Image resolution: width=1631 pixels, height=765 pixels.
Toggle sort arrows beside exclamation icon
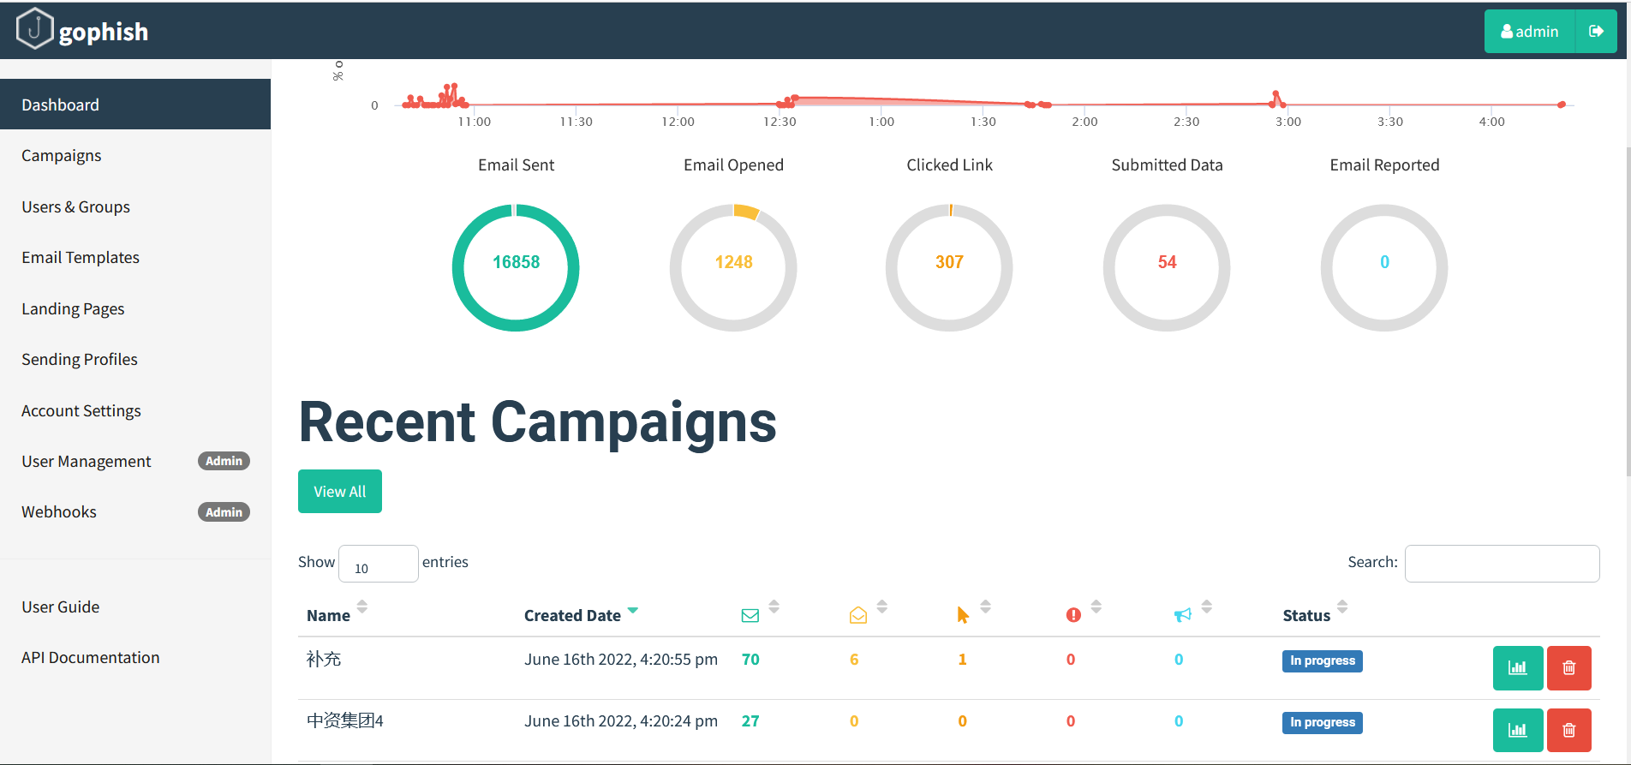1096,607
